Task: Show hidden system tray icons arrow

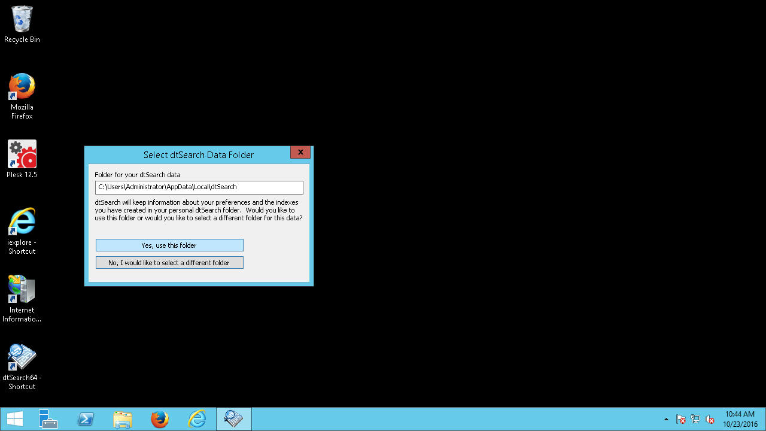Action: click(x=666, y=419)
